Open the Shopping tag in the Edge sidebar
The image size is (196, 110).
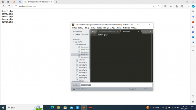193,17
